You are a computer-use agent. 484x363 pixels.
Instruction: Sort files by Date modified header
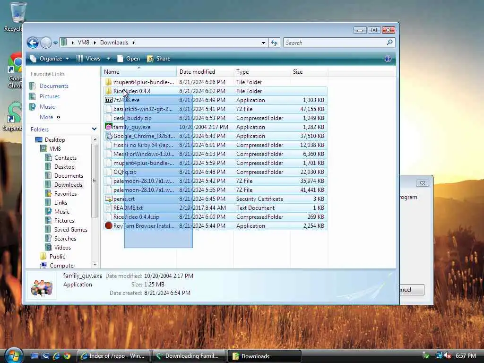(x=205, y=72)
